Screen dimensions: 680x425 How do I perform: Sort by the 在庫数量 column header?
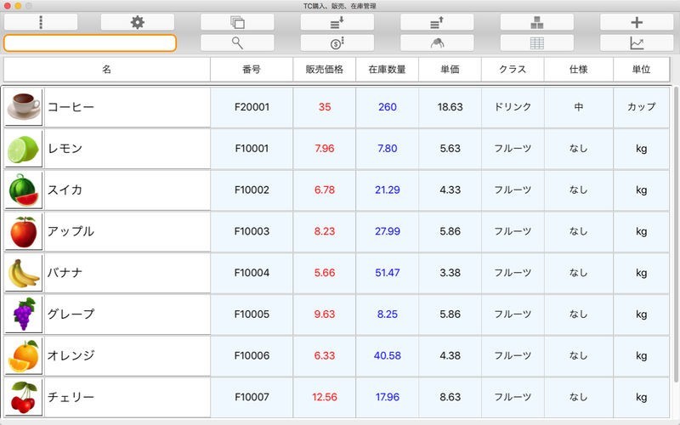tap(387, 70)
